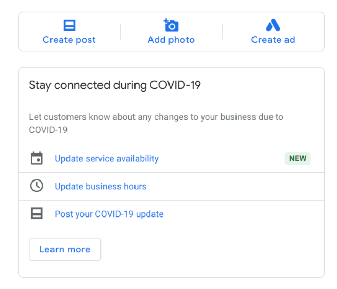Screen dimensions: 337x289
Task: Choose the Add photo label
Action: pos(171,40)
